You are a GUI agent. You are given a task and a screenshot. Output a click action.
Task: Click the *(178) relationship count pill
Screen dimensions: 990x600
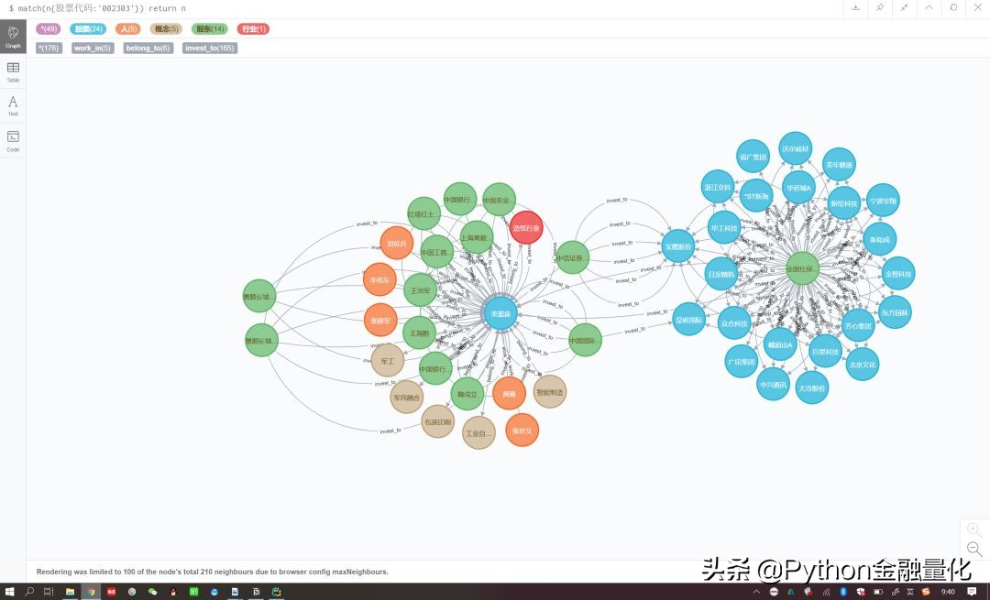pos(48,48)
